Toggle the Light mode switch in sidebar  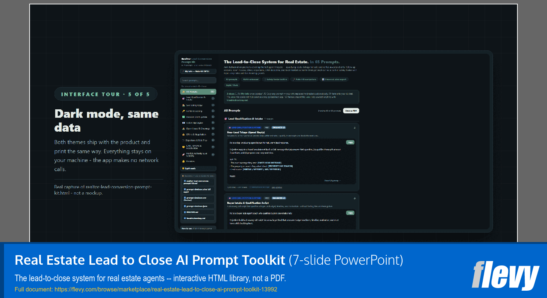tap(198, 169)
